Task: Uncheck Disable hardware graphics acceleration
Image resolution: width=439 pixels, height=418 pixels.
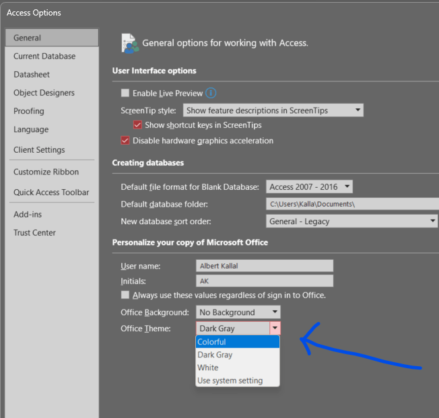Action: [x=125, y=140]
